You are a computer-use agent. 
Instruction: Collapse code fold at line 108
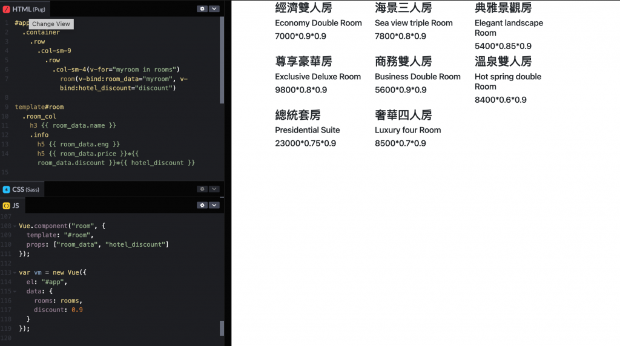pyautogui.click(x=15, y=226)
